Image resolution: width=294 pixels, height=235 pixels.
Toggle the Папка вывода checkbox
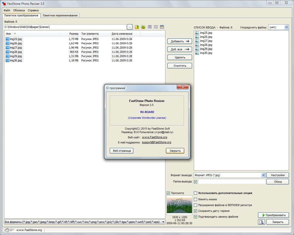[195, 182]
